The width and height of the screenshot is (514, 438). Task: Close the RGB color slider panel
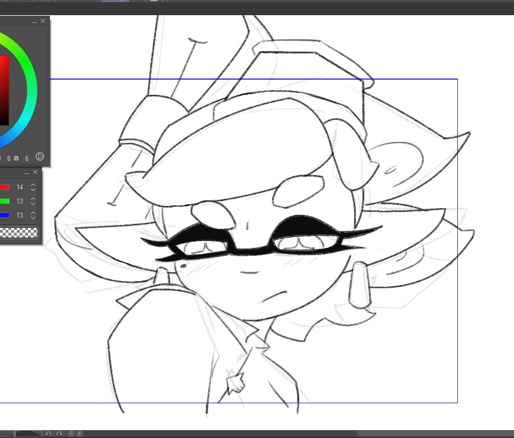pos(35,172)
